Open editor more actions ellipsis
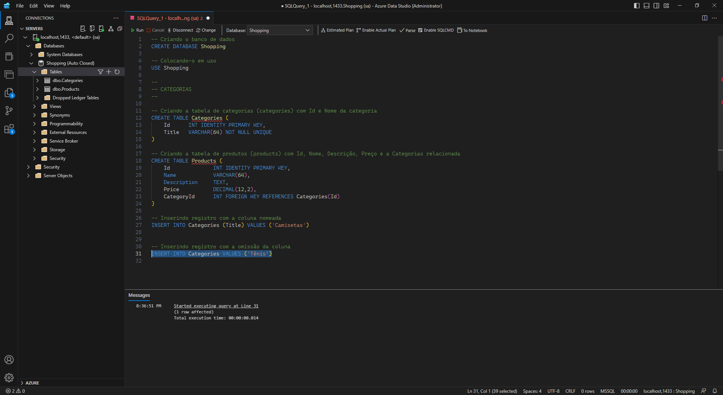Viewport: 723px width, 395px height. 714,18
